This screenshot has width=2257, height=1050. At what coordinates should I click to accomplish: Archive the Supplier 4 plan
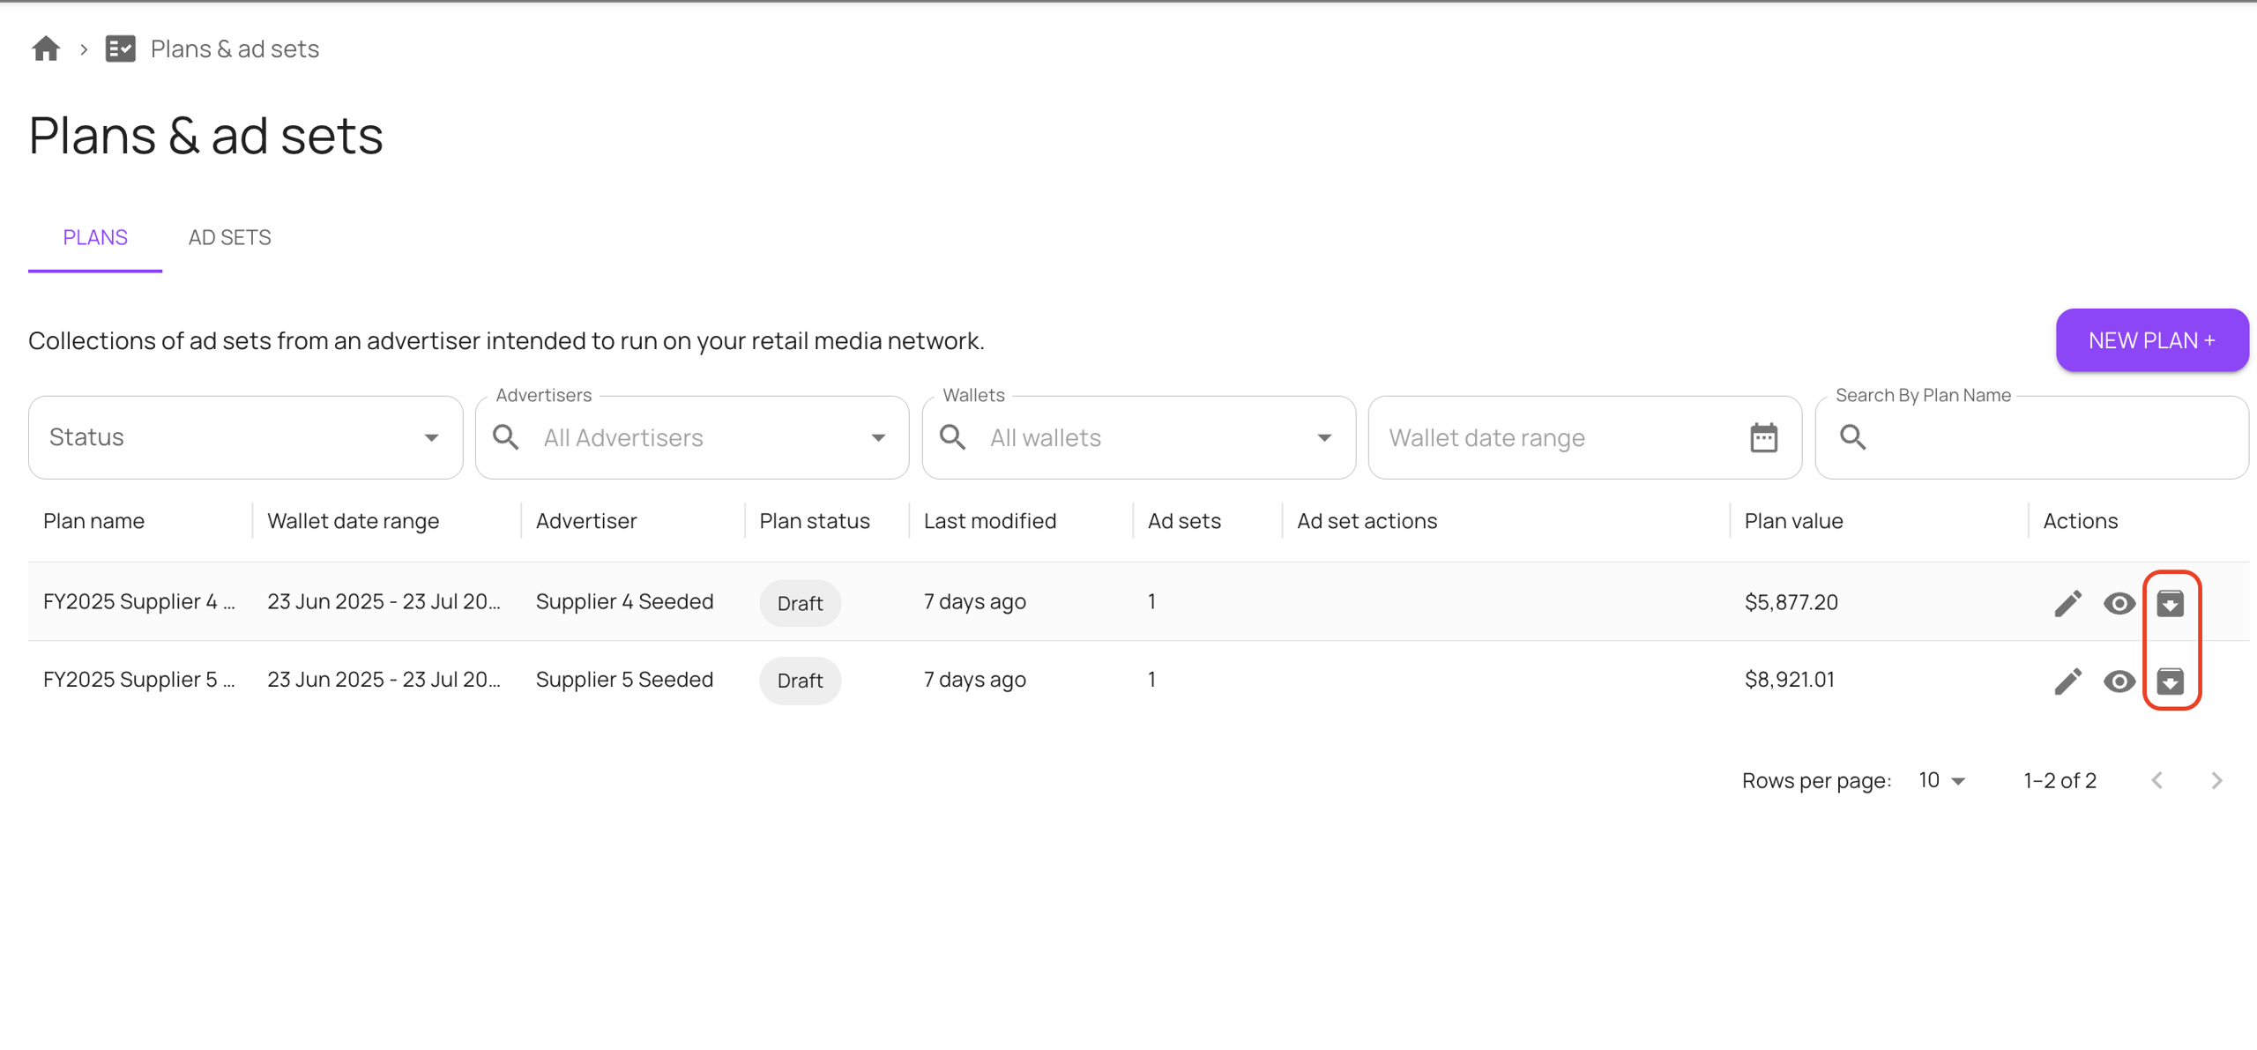coord(2170,603)
